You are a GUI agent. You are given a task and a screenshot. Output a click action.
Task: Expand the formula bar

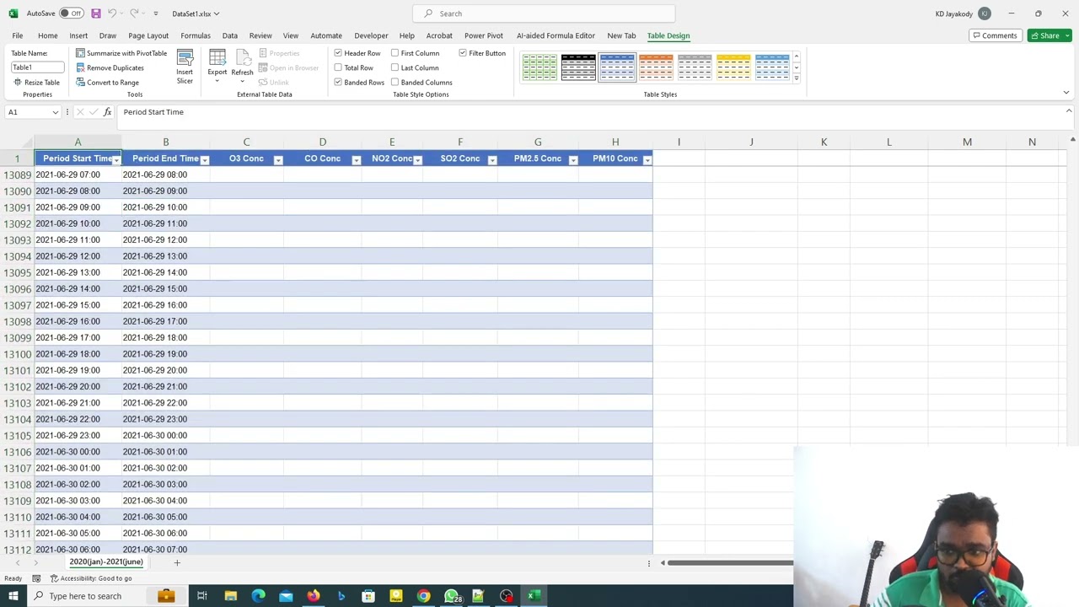(1069, 111)
